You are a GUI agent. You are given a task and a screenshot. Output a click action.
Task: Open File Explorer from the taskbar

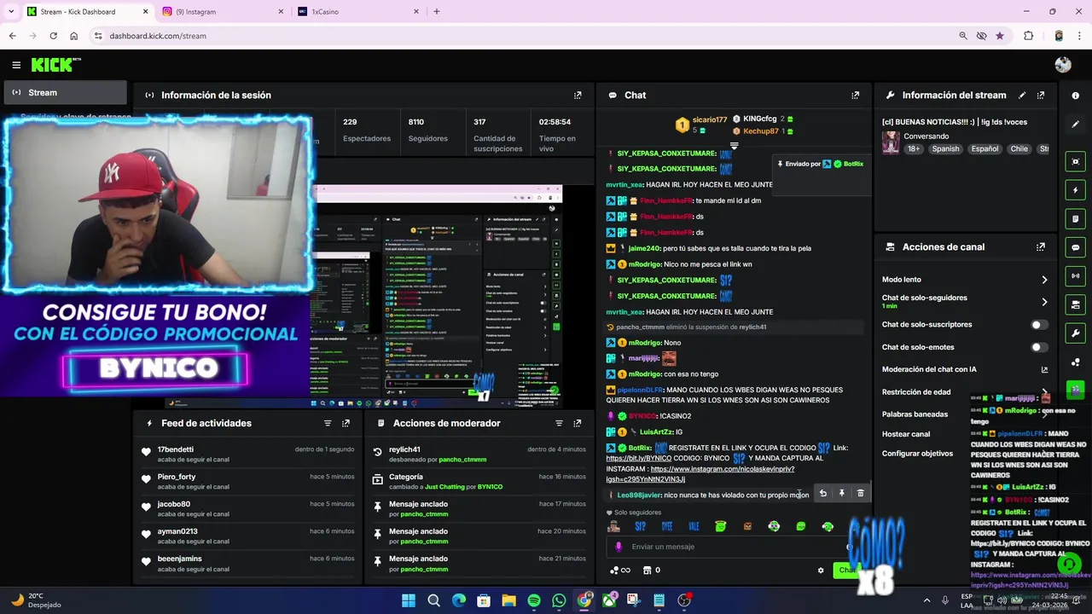pos(509,600)
